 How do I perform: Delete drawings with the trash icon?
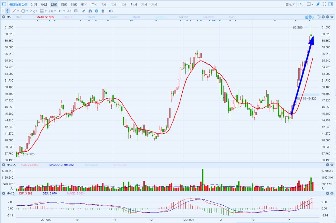tap(103, 11)
